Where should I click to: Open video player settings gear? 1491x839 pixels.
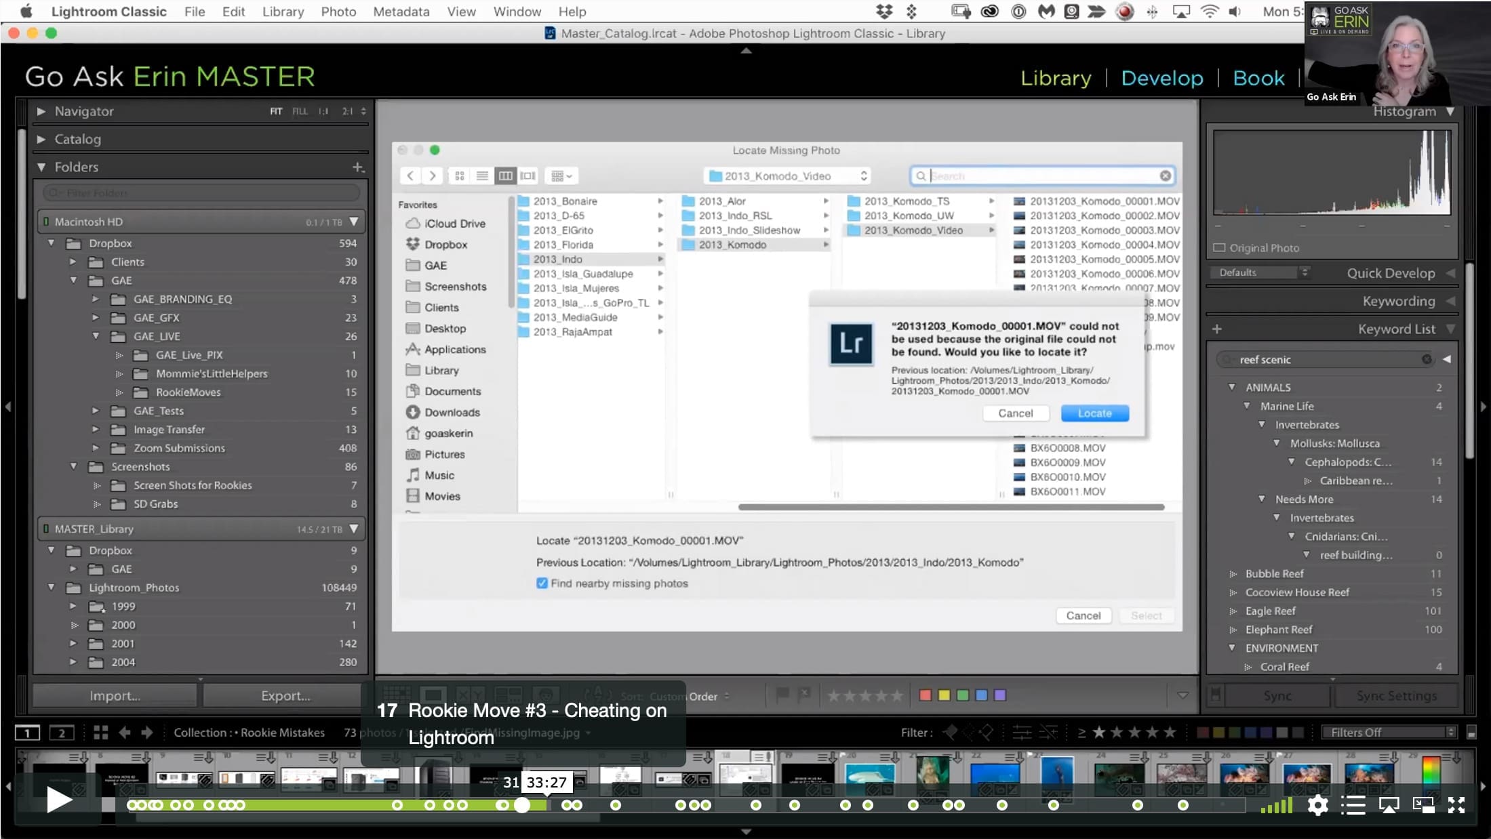(x=1317, y=805)
